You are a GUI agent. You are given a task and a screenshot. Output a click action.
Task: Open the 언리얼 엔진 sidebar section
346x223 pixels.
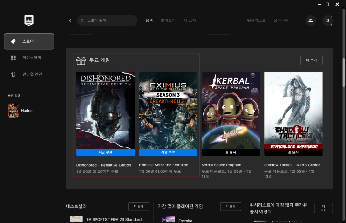point(29,74)
